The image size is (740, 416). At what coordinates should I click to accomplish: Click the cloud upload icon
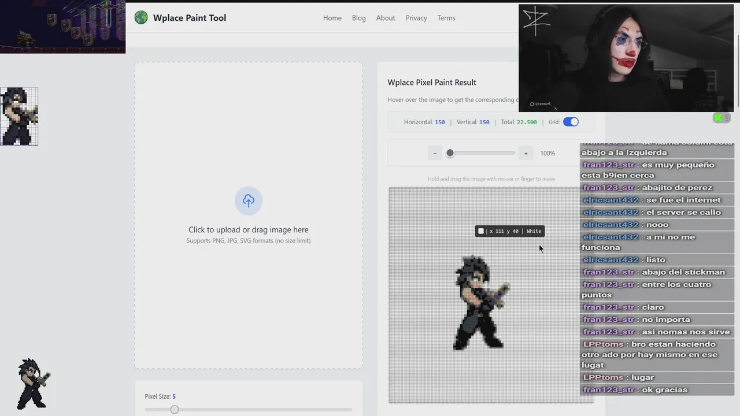249,200
